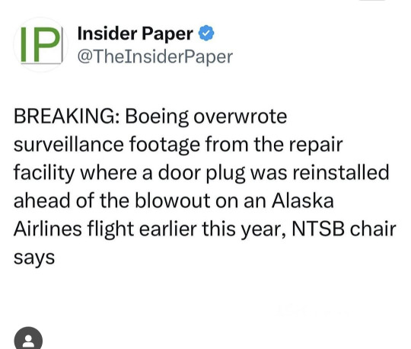Open the gray default user avatar
Viewport: 411px width, 349px height.
point(28,338)
